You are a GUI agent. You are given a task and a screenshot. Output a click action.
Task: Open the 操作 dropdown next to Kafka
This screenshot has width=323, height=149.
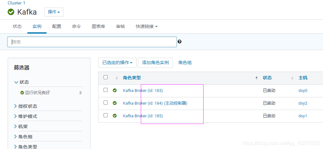pyautogui.click(x=54, y=12)
